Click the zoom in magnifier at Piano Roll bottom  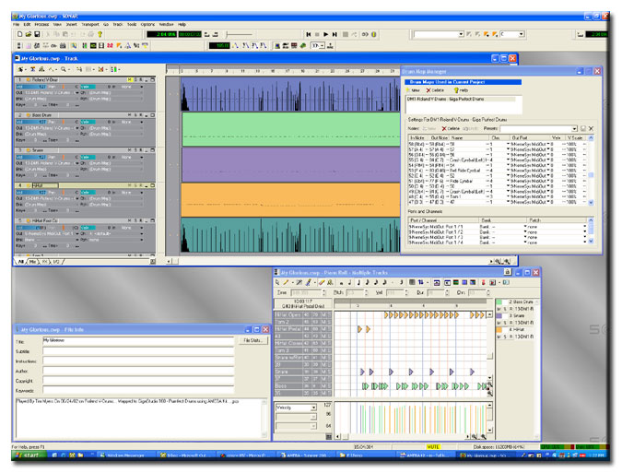click(483, 436)
